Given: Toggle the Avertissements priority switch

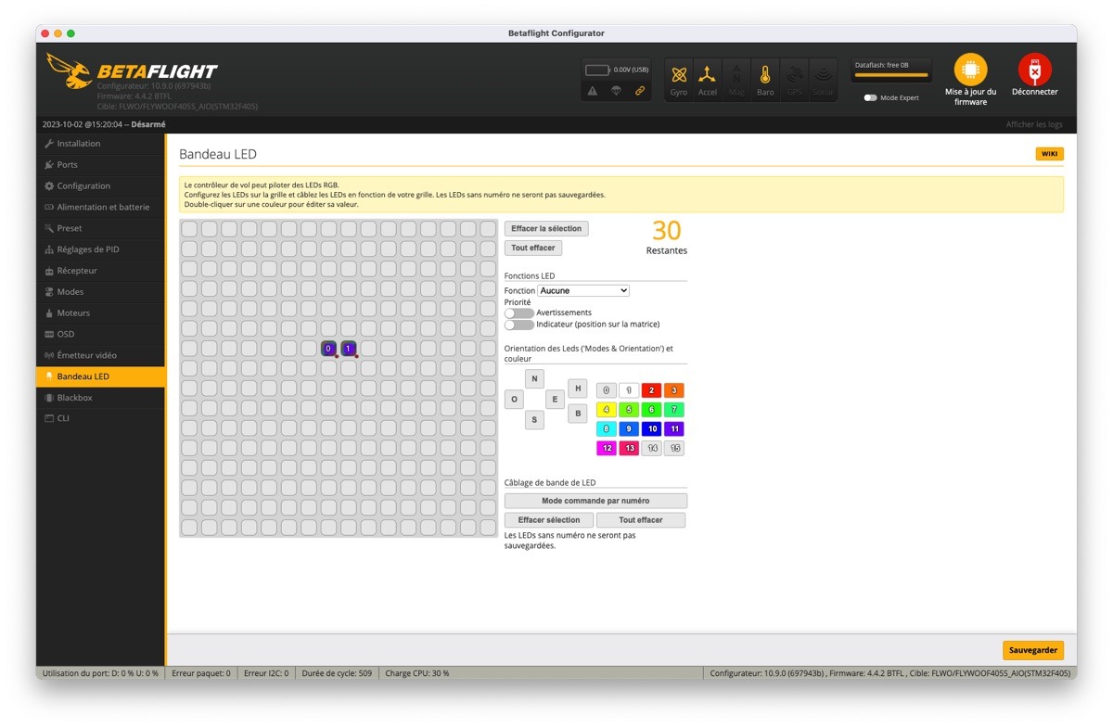Looking at the screenshot, I should pos(519,313).
